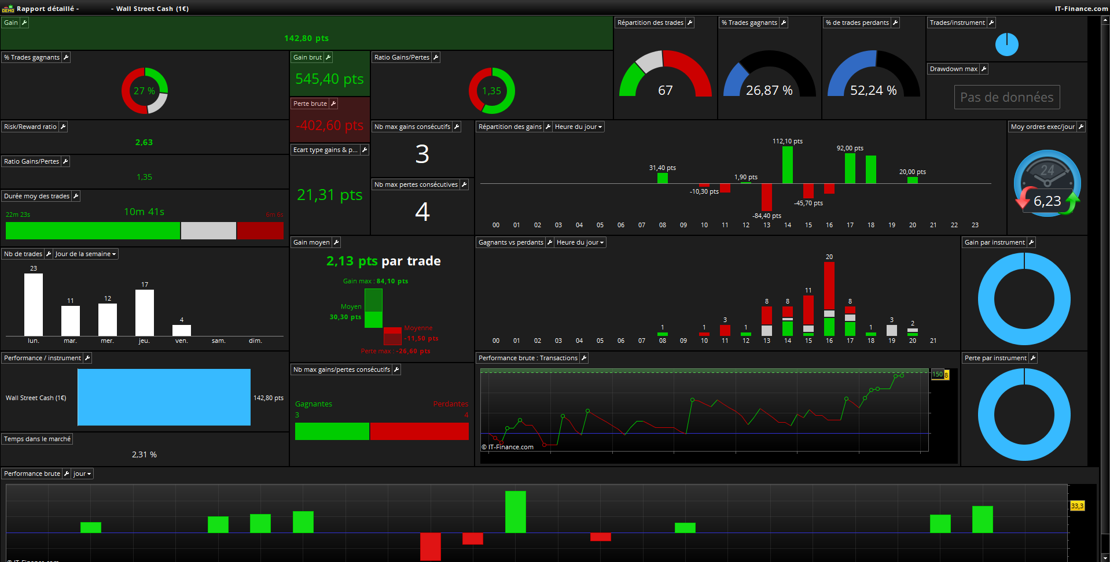Click the vertical scrollbar down arrow

1105,557
